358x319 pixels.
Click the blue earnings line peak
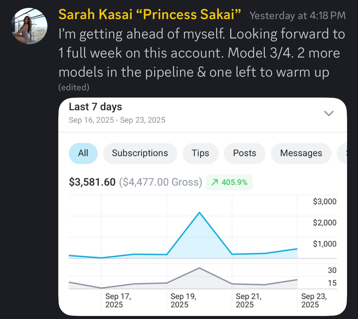(x=199, y=212)
